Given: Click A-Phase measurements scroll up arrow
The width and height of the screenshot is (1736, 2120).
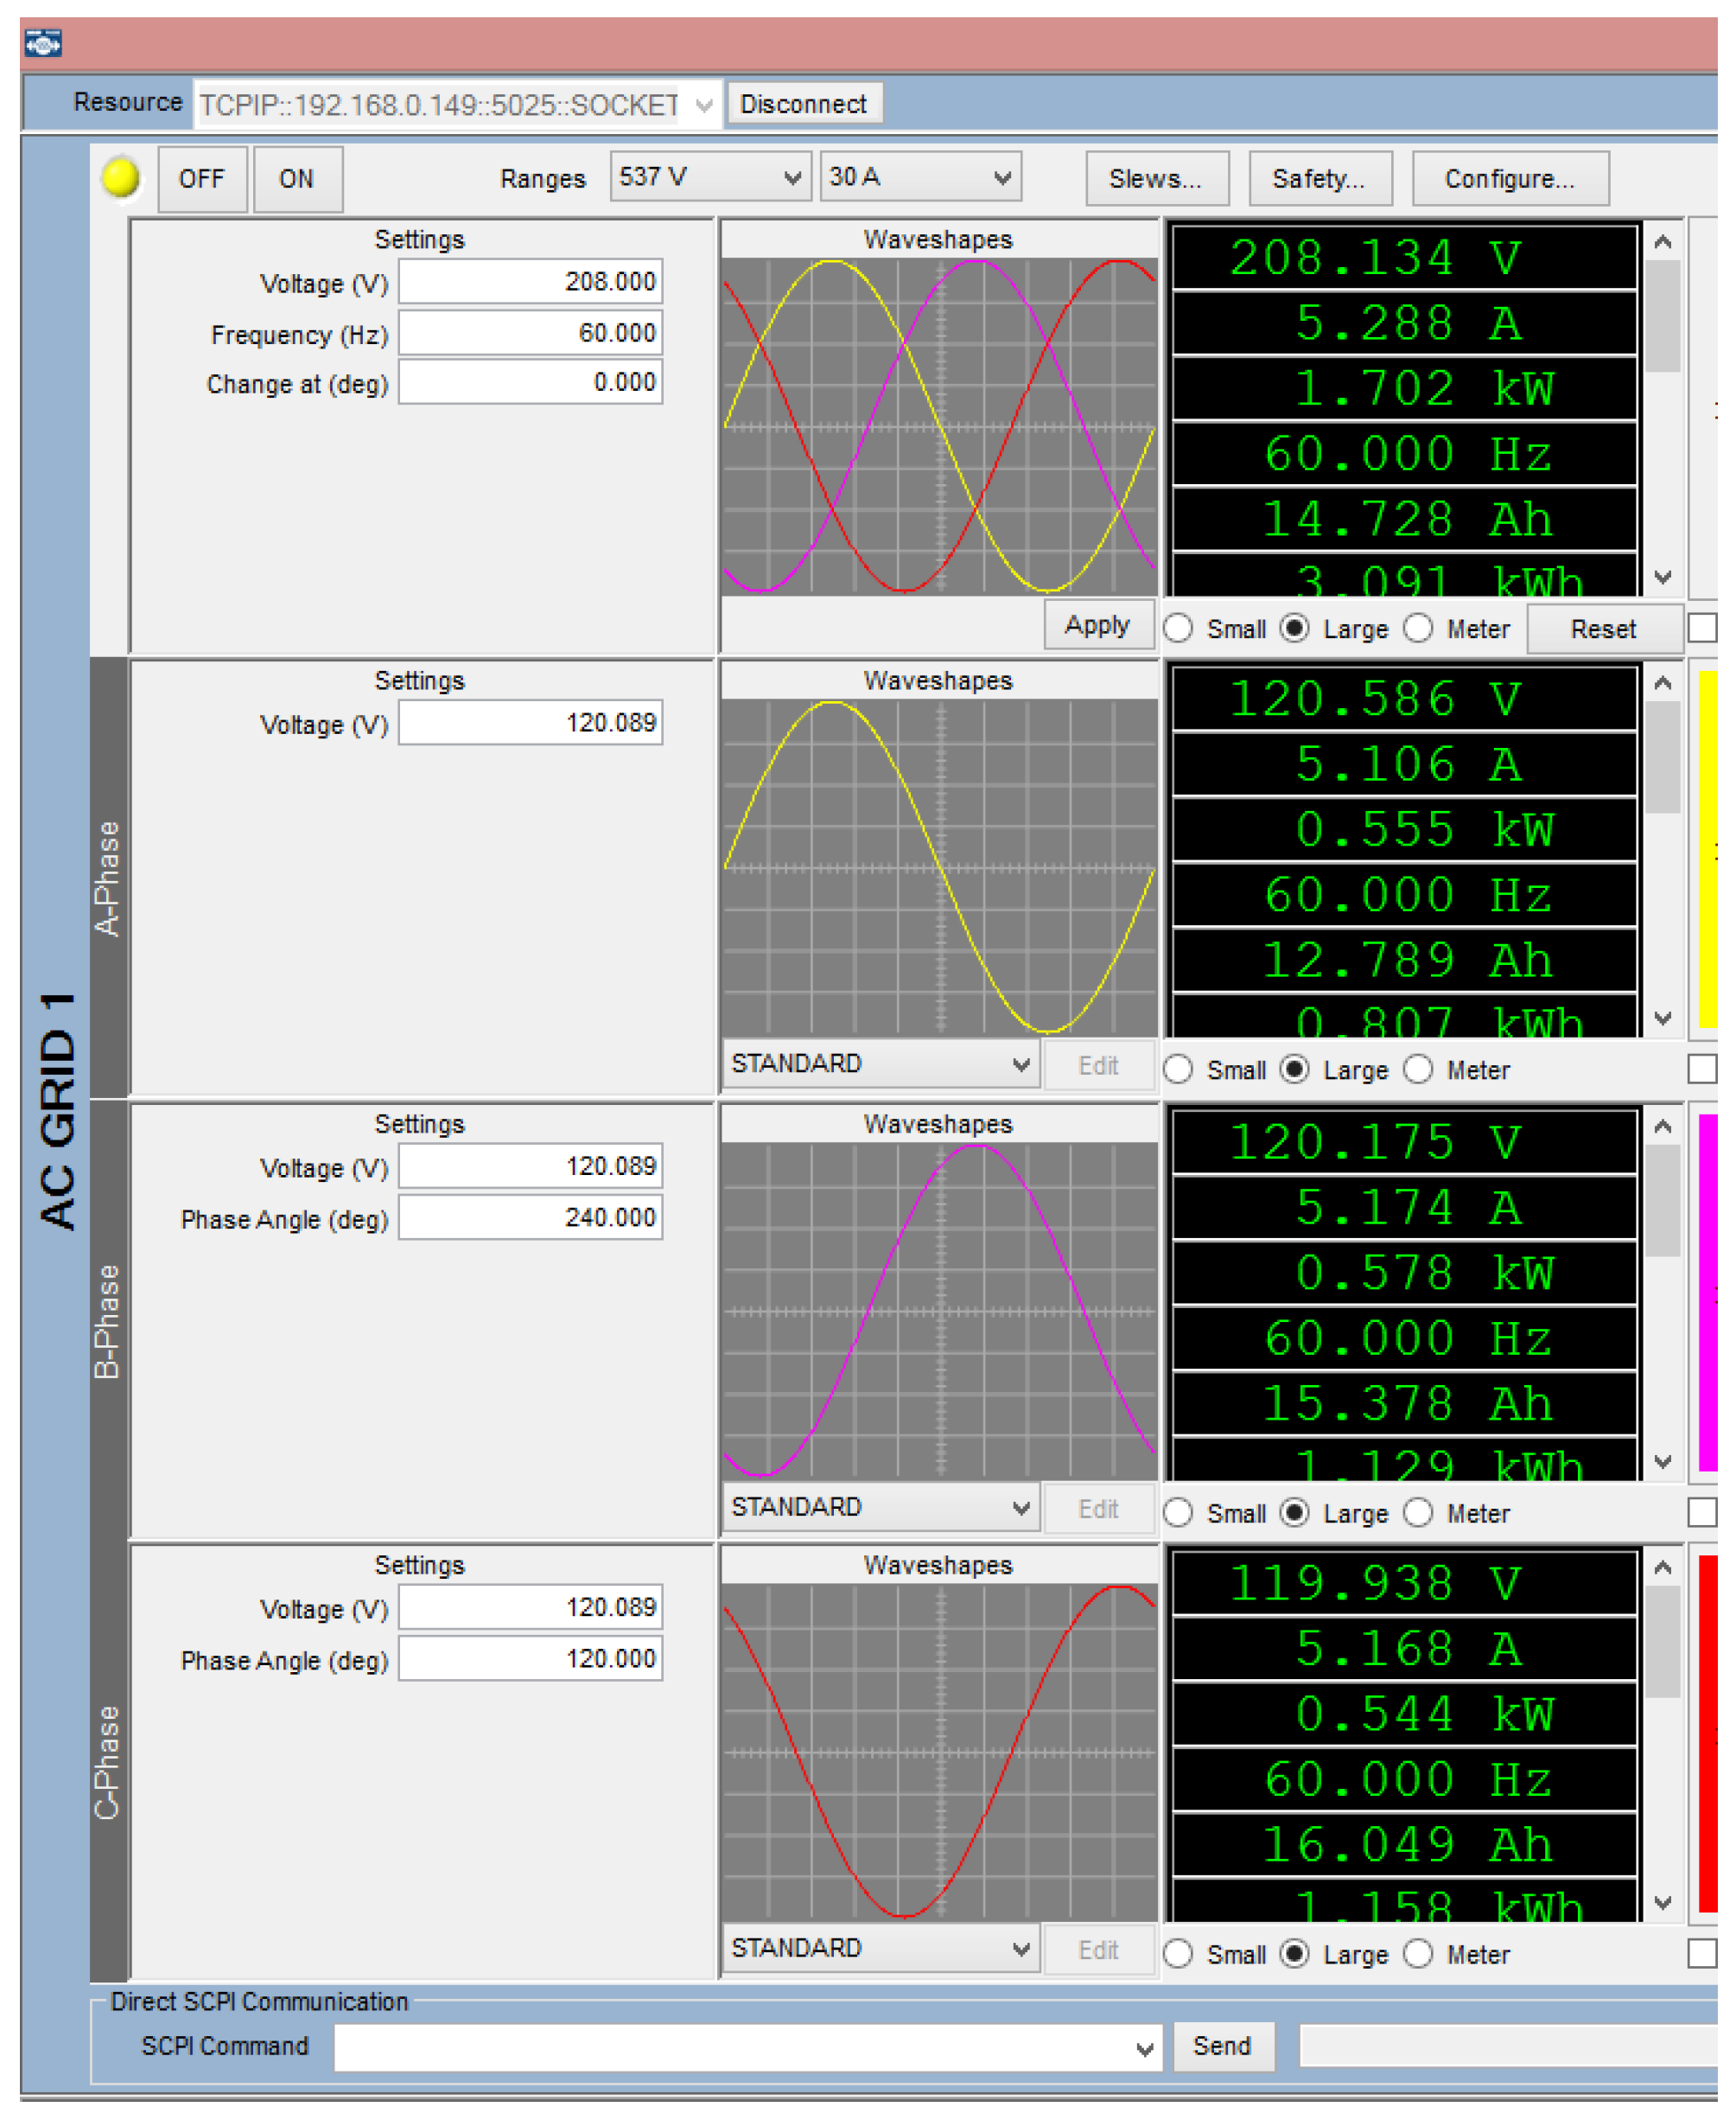Looking at the screenshot, I should click(x=1662, y=683).
